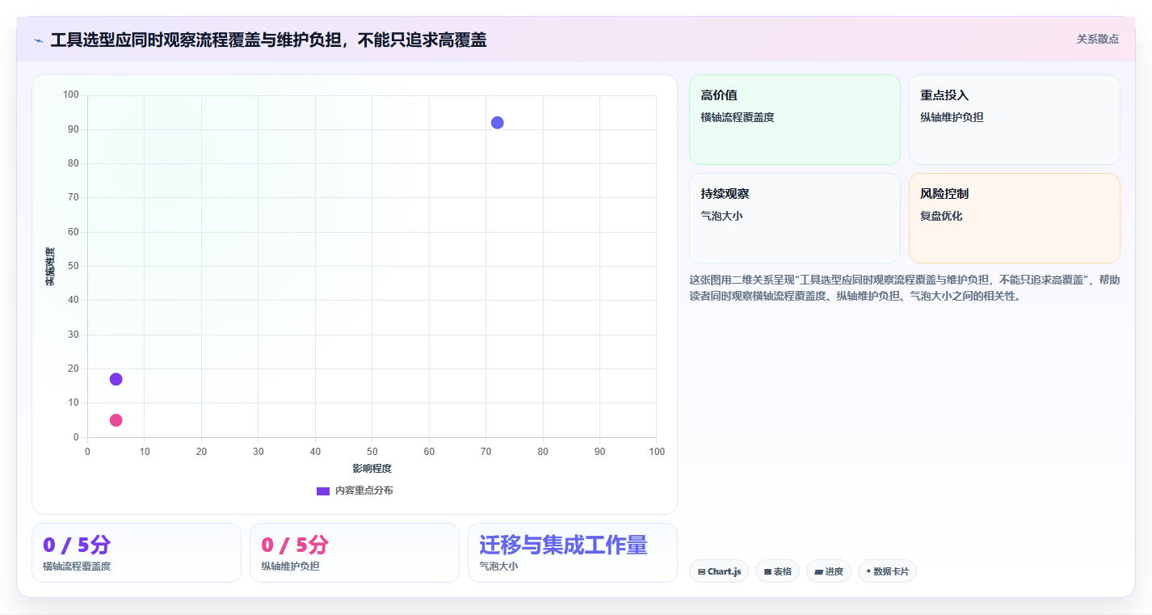
Task: Click the y-axis tick label 90
Action: (73, 129)
